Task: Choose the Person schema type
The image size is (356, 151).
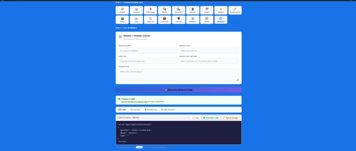Action: coord(193,10)
